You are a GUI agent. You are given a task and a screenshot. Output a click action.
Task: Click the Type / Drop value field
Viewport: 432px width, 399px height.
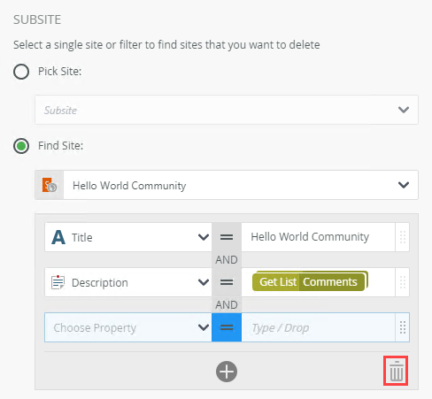(x=318, y=327)
